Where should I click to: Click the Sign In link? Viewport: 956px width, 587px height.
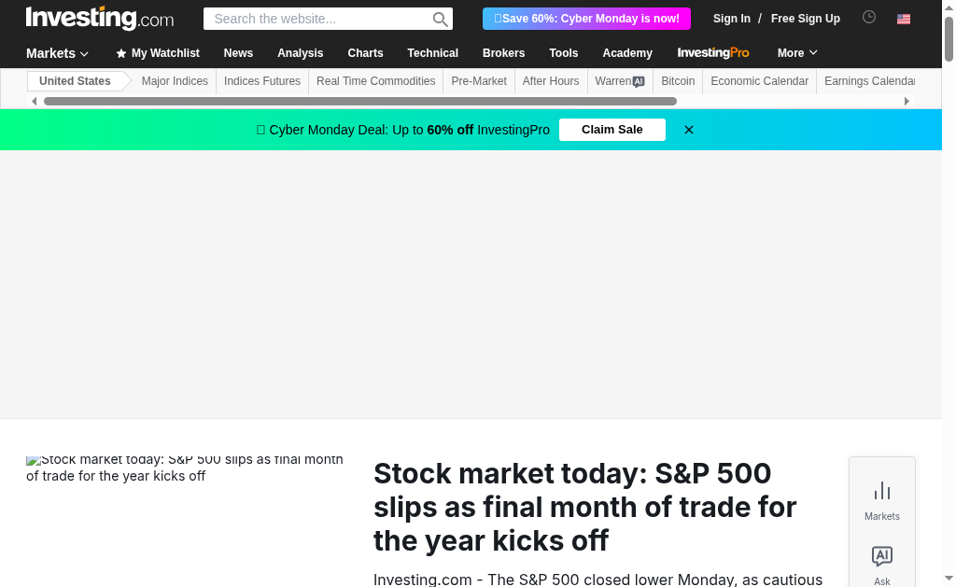732,19
